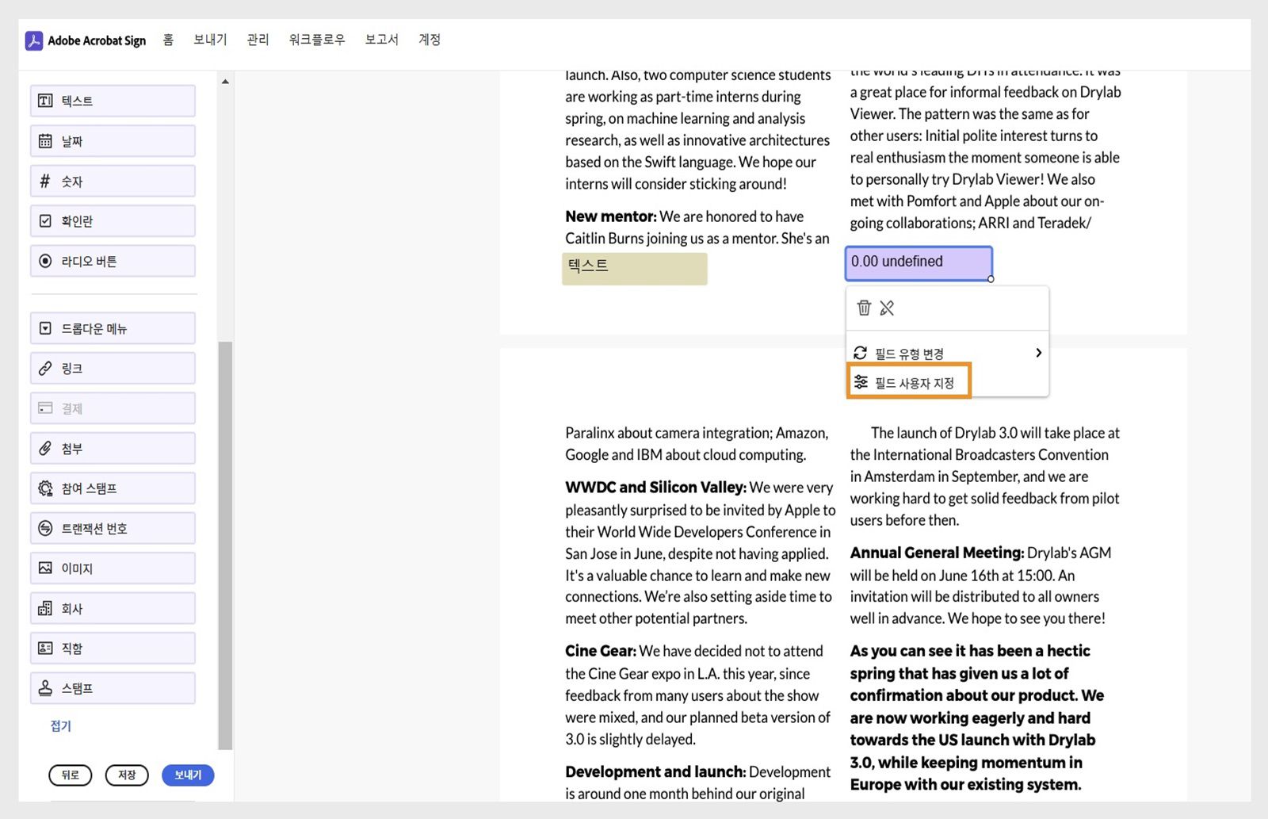Open the 홈 menu
Screen dimensions: 1268x819
point(168,40)
